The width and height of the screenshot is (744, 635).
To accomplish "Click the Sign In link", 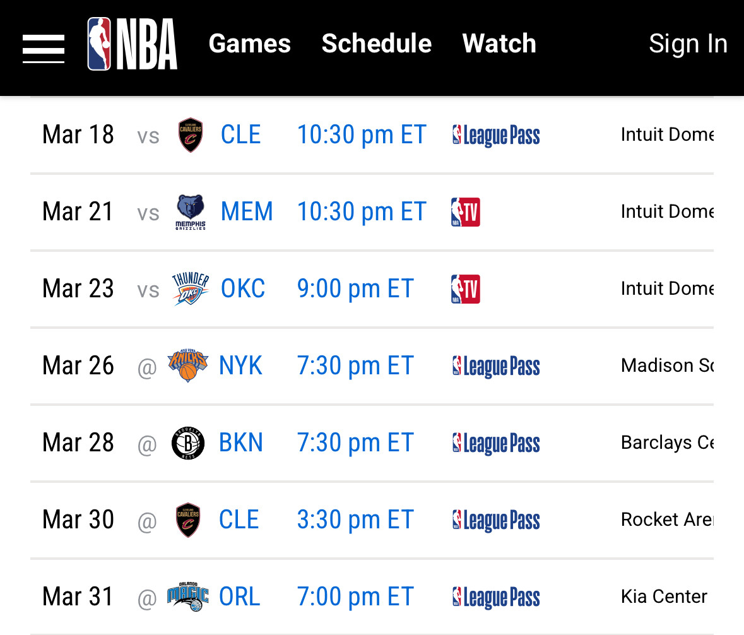I will point(688,44).
